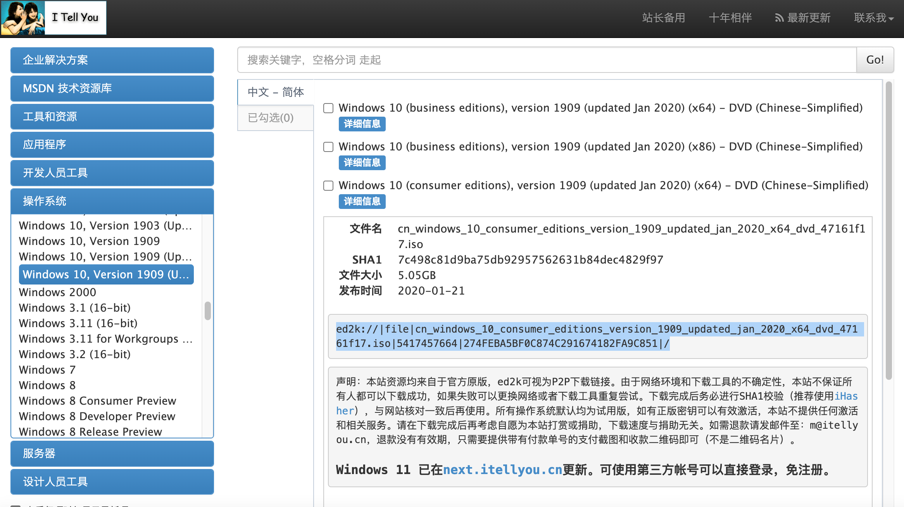The width and height of the screenshot is (904, 507).
Task: Open 十年相伴 in the top navigation
Action: click(730, 18)
